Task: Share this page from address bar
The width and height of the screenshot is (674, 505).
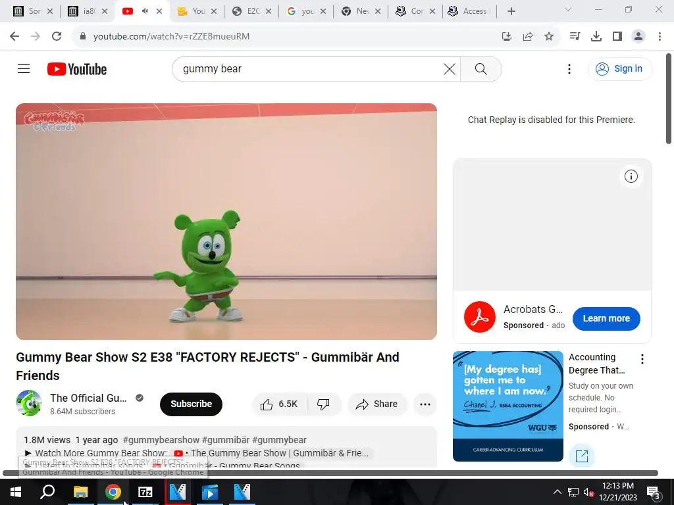Action: [x=528, y=37]
